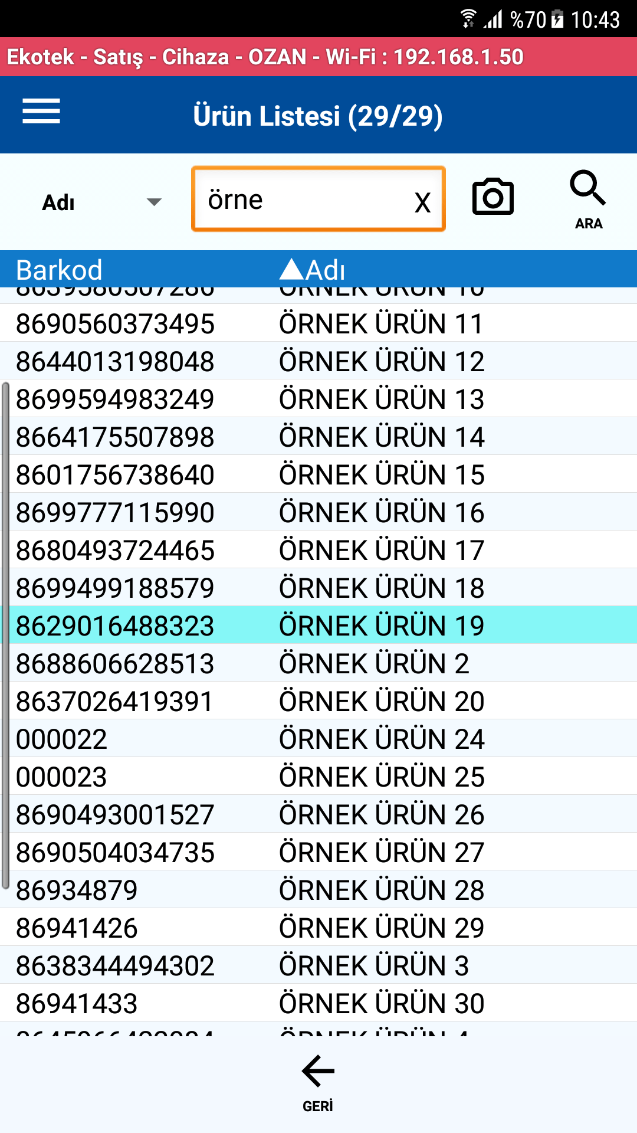This screenshot has width=637, height=1133.
Task: Choose product with barcode 8644013198048
Action: [318, 361]
